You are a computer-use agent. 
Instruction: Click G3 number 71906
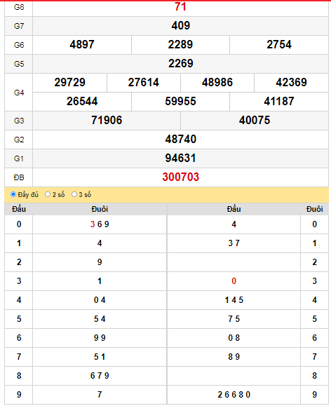pos(107,121)
